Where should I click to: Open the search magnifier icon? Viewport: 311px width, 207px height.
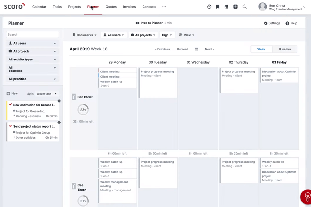point(245,7)
